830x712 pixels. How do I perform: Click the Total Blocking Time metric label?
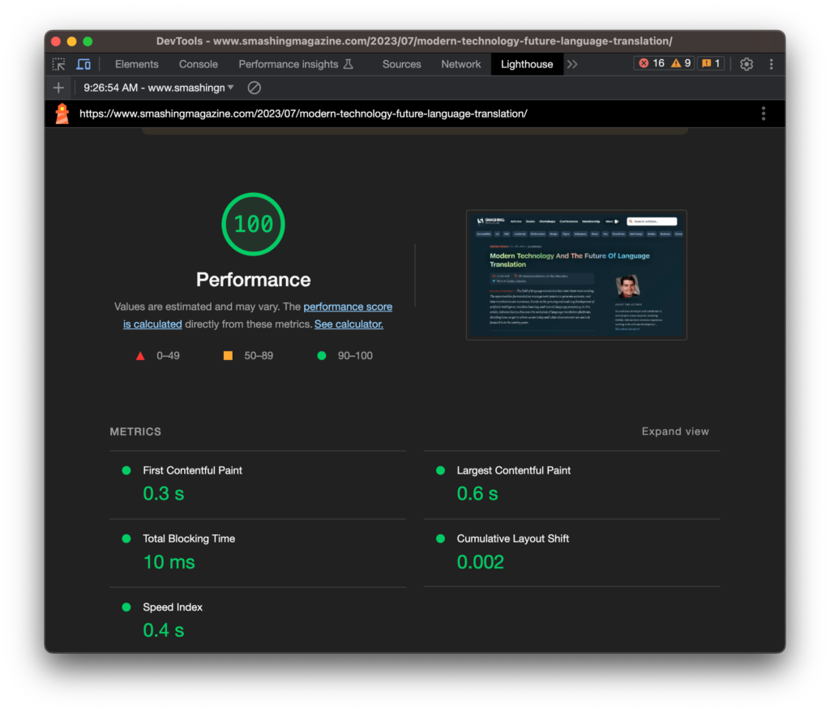188,538
